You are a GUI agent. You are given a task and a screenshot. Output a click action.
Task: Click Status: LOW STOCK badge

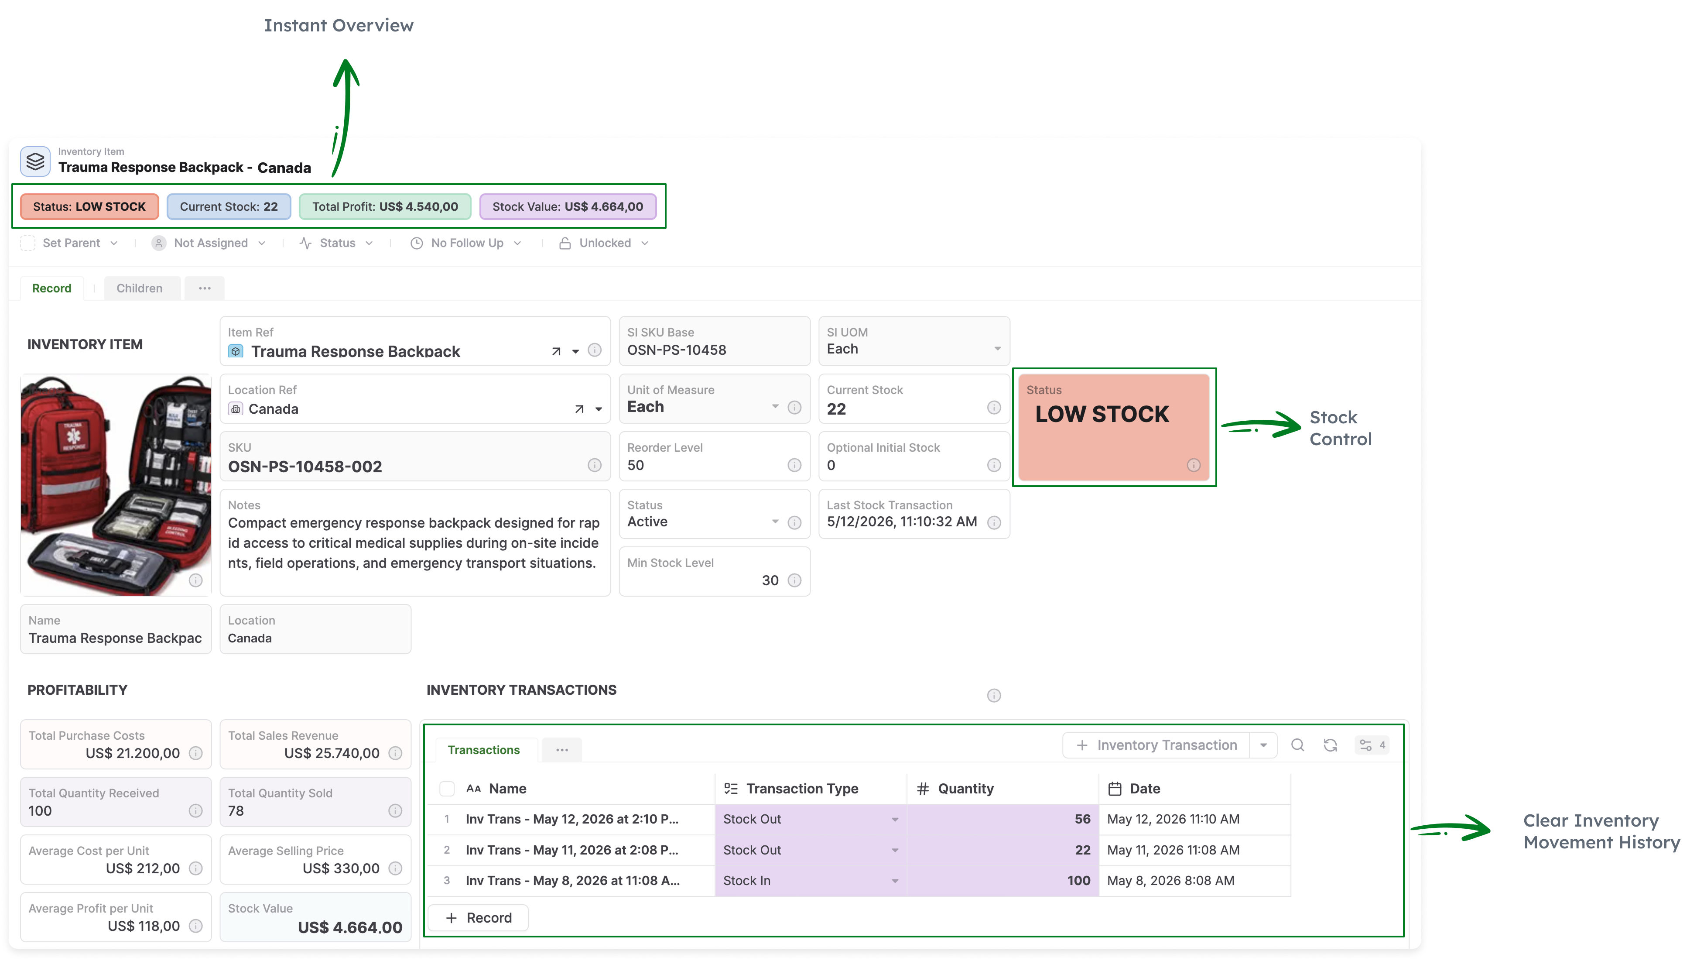point(89,206)
